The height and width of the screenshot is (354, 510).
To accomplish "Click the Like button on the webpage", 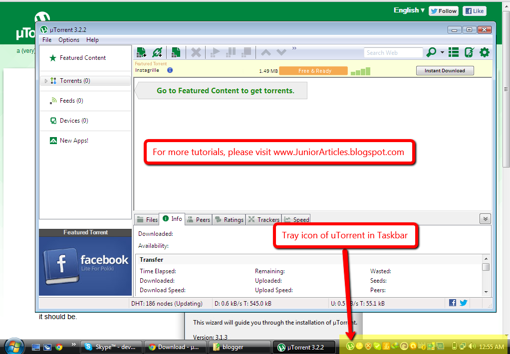I will point(475,11).
